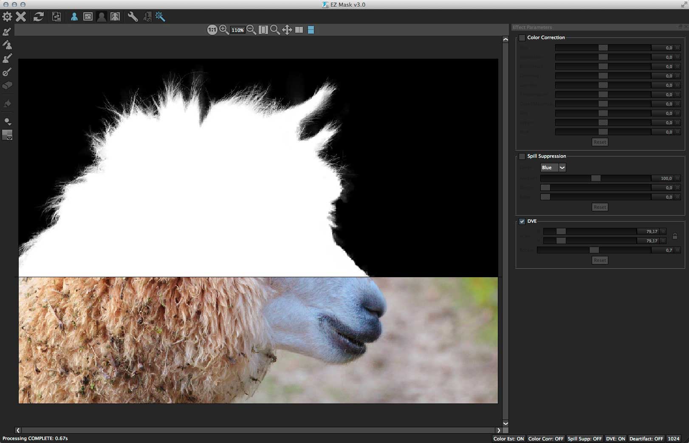Screen dimensions: 689x443
Task: Click the foreground/background swap icon
Action: (56, 17)
